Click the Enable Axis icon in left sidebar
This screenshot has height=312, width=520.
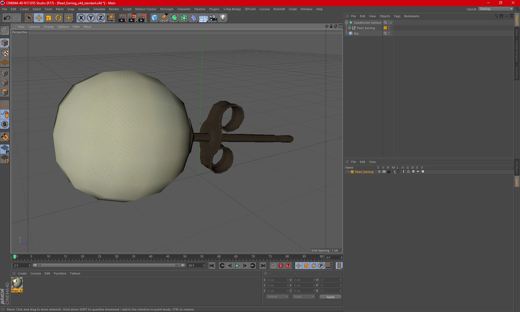[5, 105]
